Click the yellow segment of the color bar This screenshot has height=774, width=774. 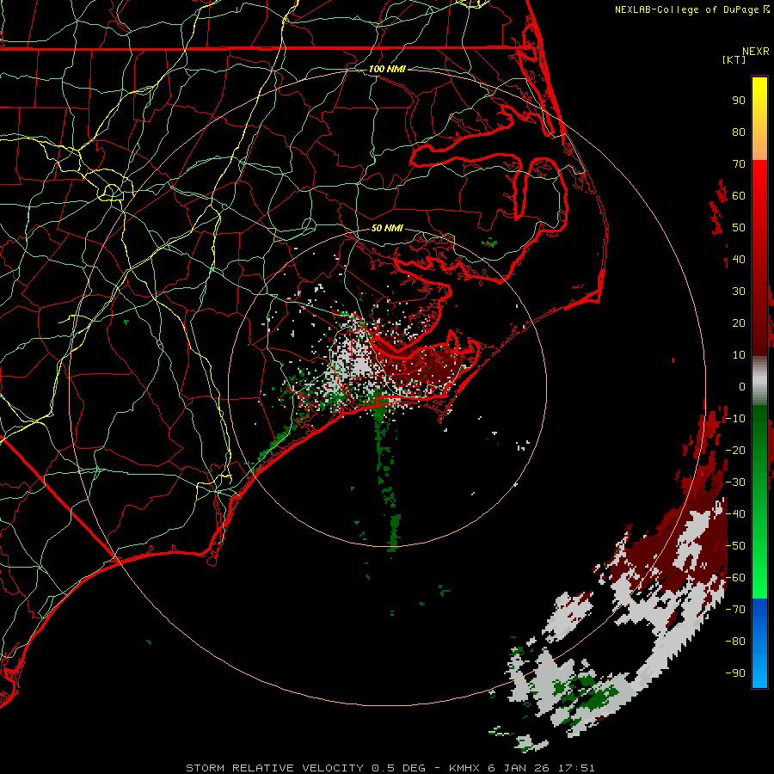pyautogui.click(x=759, y=119)
